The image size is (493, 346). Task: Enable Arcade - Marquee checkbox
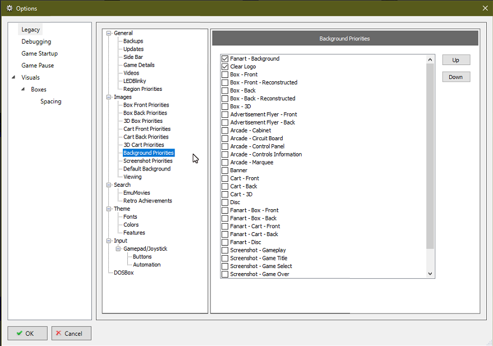[225, 163]
